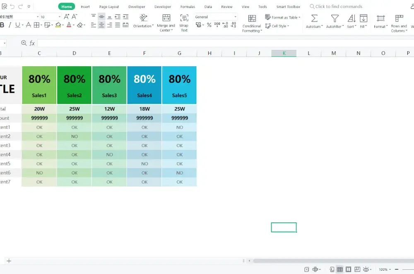Open the Data ribbon tab
This screenshot has height=274, width=414.
tap(208, 7)
